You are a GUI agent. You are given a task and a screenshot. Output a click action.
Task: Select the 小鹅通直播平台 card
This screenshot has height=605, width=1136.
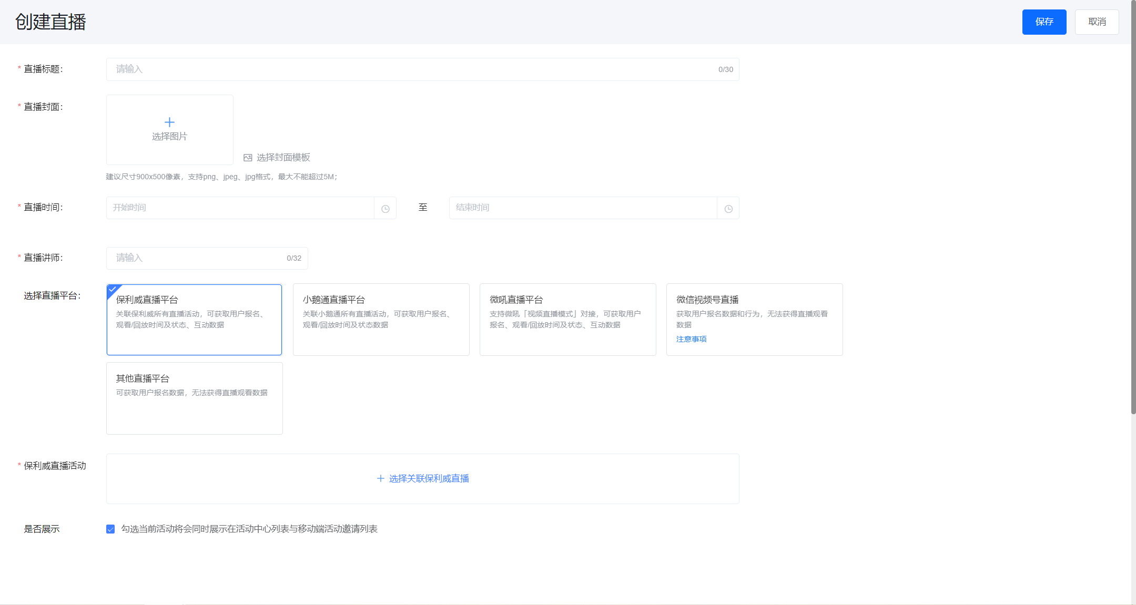click(x=381, y=320)
